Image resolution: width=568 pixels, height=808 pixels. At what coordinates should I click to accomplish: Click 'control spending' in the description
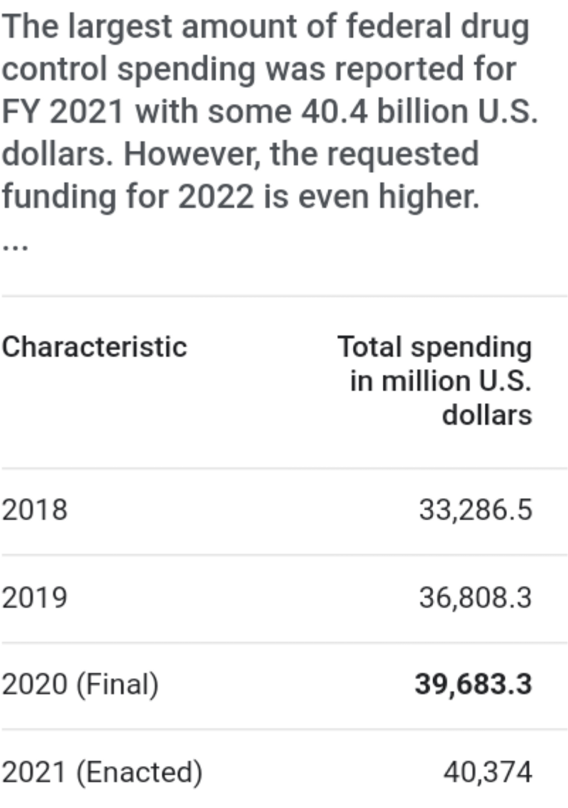pos(129,69)
